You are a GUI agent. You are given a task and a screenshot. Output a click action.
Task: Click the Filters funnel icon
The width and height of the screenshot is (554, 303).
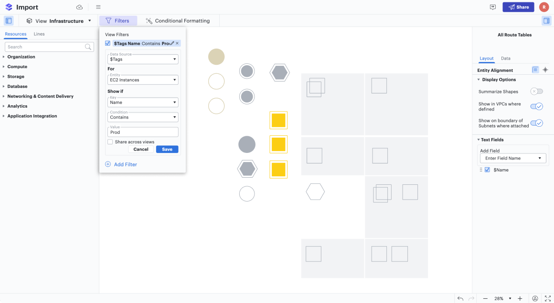(x=108, y=21)
